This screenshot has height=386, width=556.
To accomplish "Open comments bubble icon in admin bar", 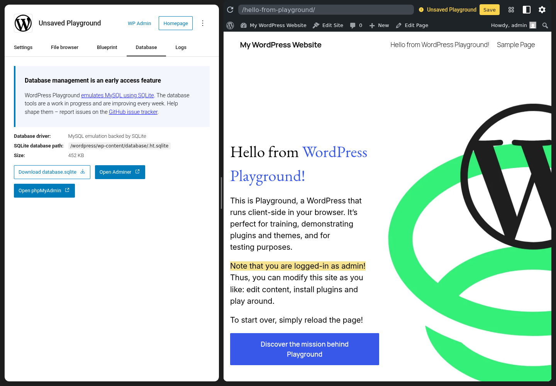I will pos(353,25).
